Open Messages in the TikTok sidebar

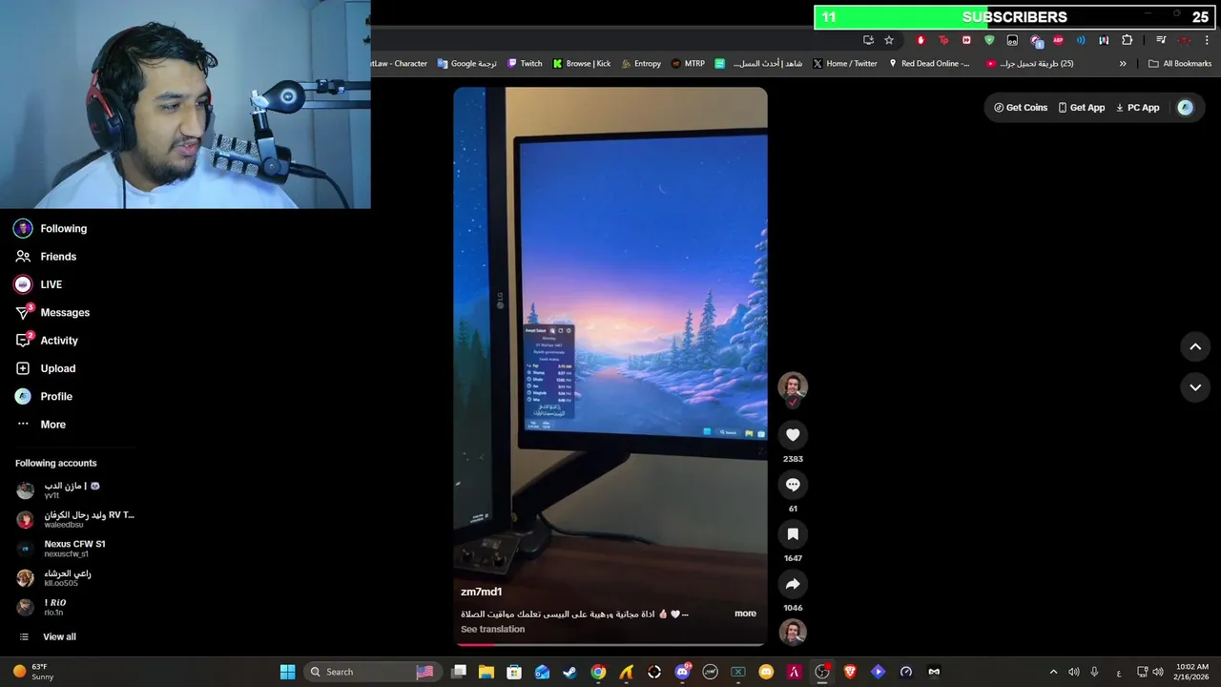pyautogui.click(x=52, y=312)
